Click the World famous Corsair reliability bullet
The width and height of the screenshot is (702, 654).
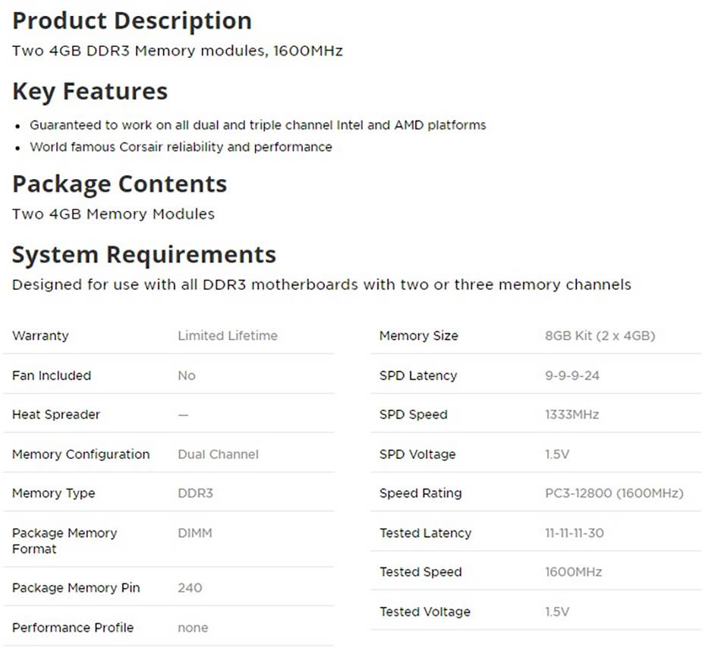[x=181, y=147]
